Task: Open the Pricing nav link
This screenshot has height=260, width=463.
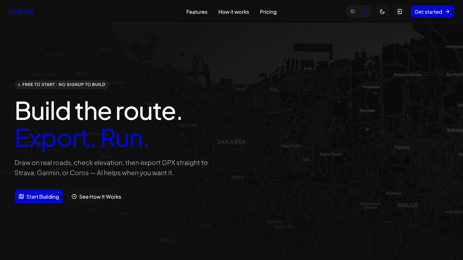Action: click(268, 12)
